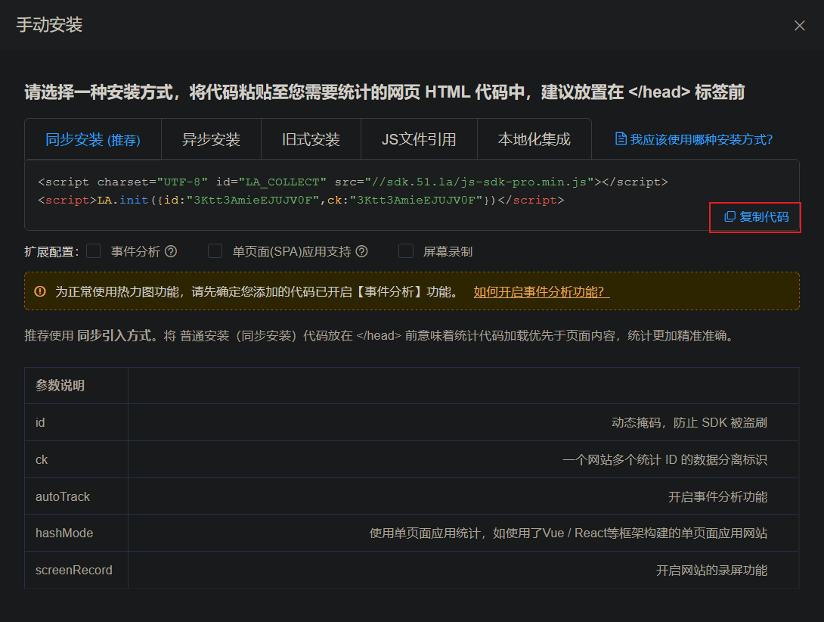This screenshot has height=622, width=824.
Task: Click the 扩展配置 label
Action: (x=51, y=251)
